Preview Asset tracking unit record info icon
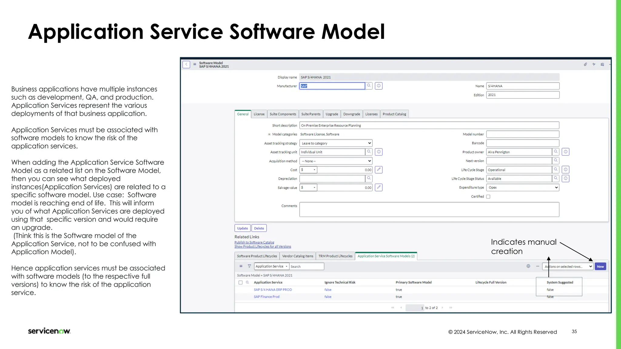621x349 pixels. (379, 152)
